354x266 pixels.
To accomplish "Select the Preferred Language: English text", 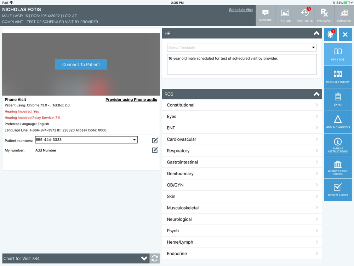I will point(27,124).
